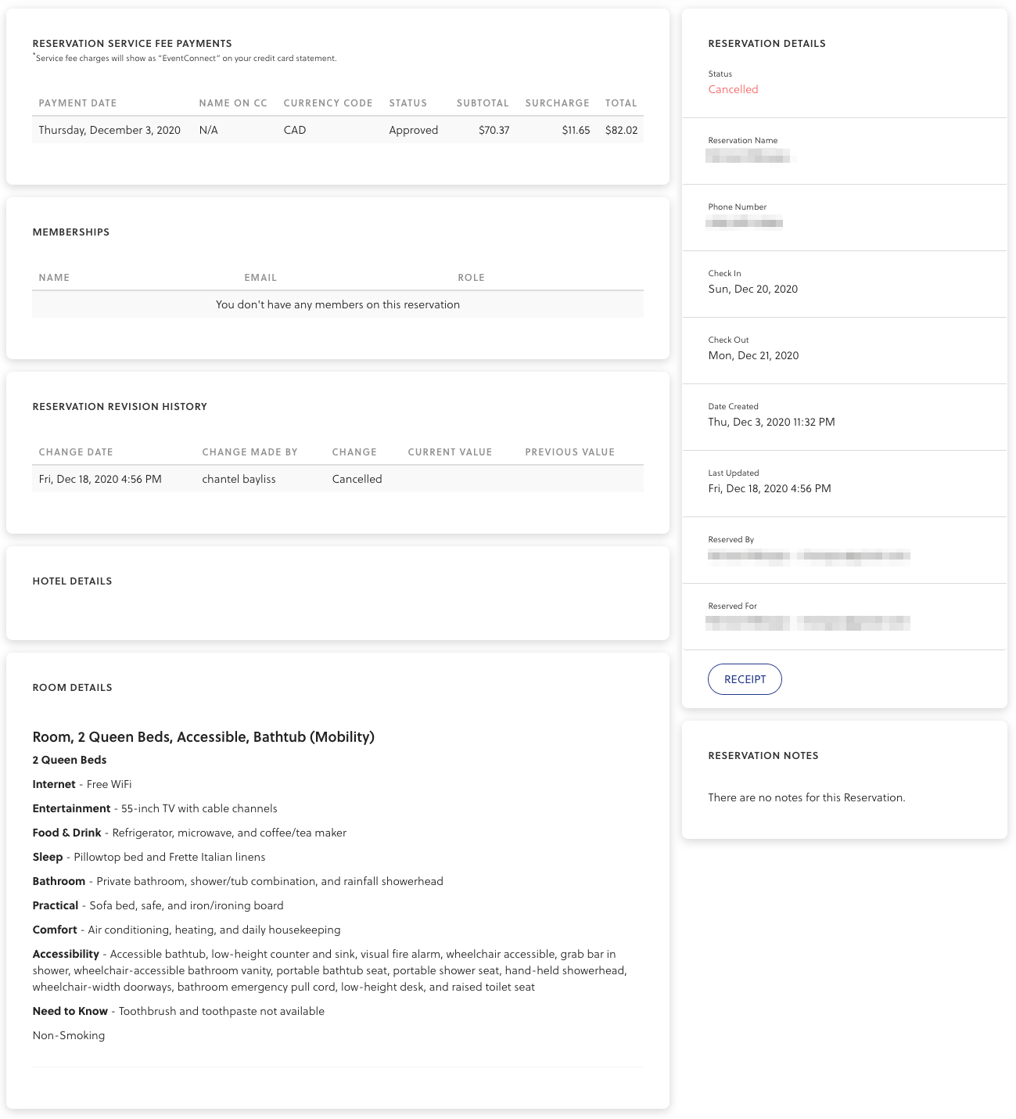Click the RECEIPT button

click(x=744, y=679)
